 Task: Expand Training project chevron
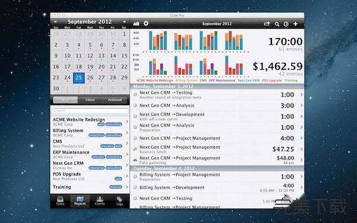(x=127, y=187)
